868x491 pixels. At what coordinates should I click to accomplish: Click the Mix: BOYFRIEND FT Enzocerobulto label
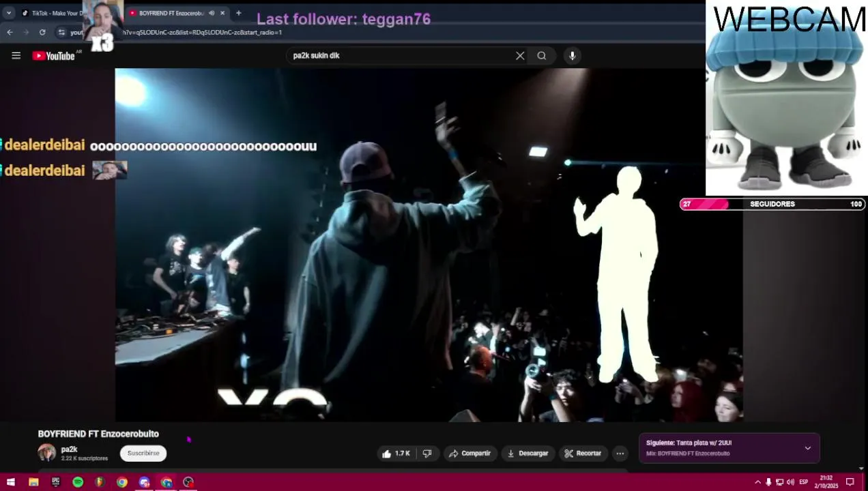[688, 453]
